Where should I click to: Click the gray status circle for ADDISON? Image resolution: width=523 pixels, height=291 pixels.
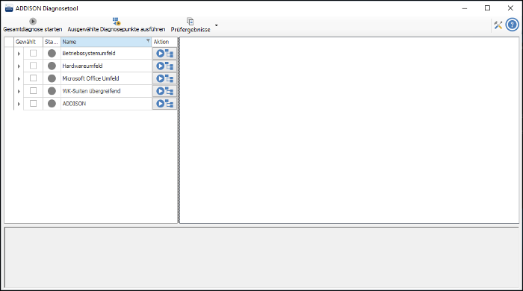point(52,104)
